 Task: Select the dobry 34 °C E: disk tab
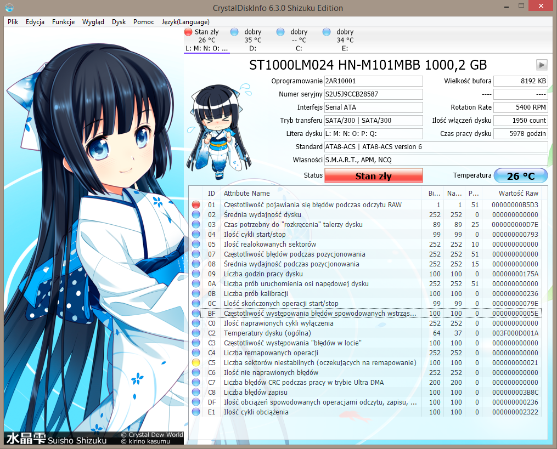(x=345, y=40)
